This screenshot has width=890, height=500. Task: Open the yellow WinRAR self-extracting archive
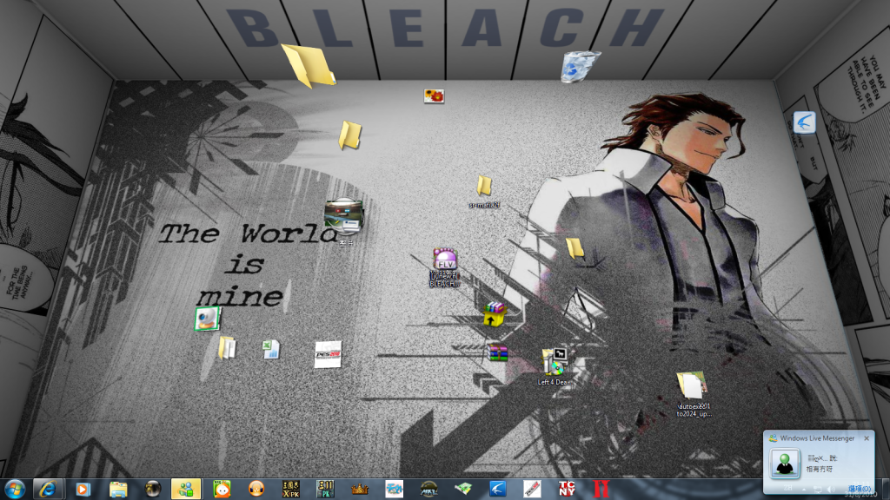click(x=495, y=313)
